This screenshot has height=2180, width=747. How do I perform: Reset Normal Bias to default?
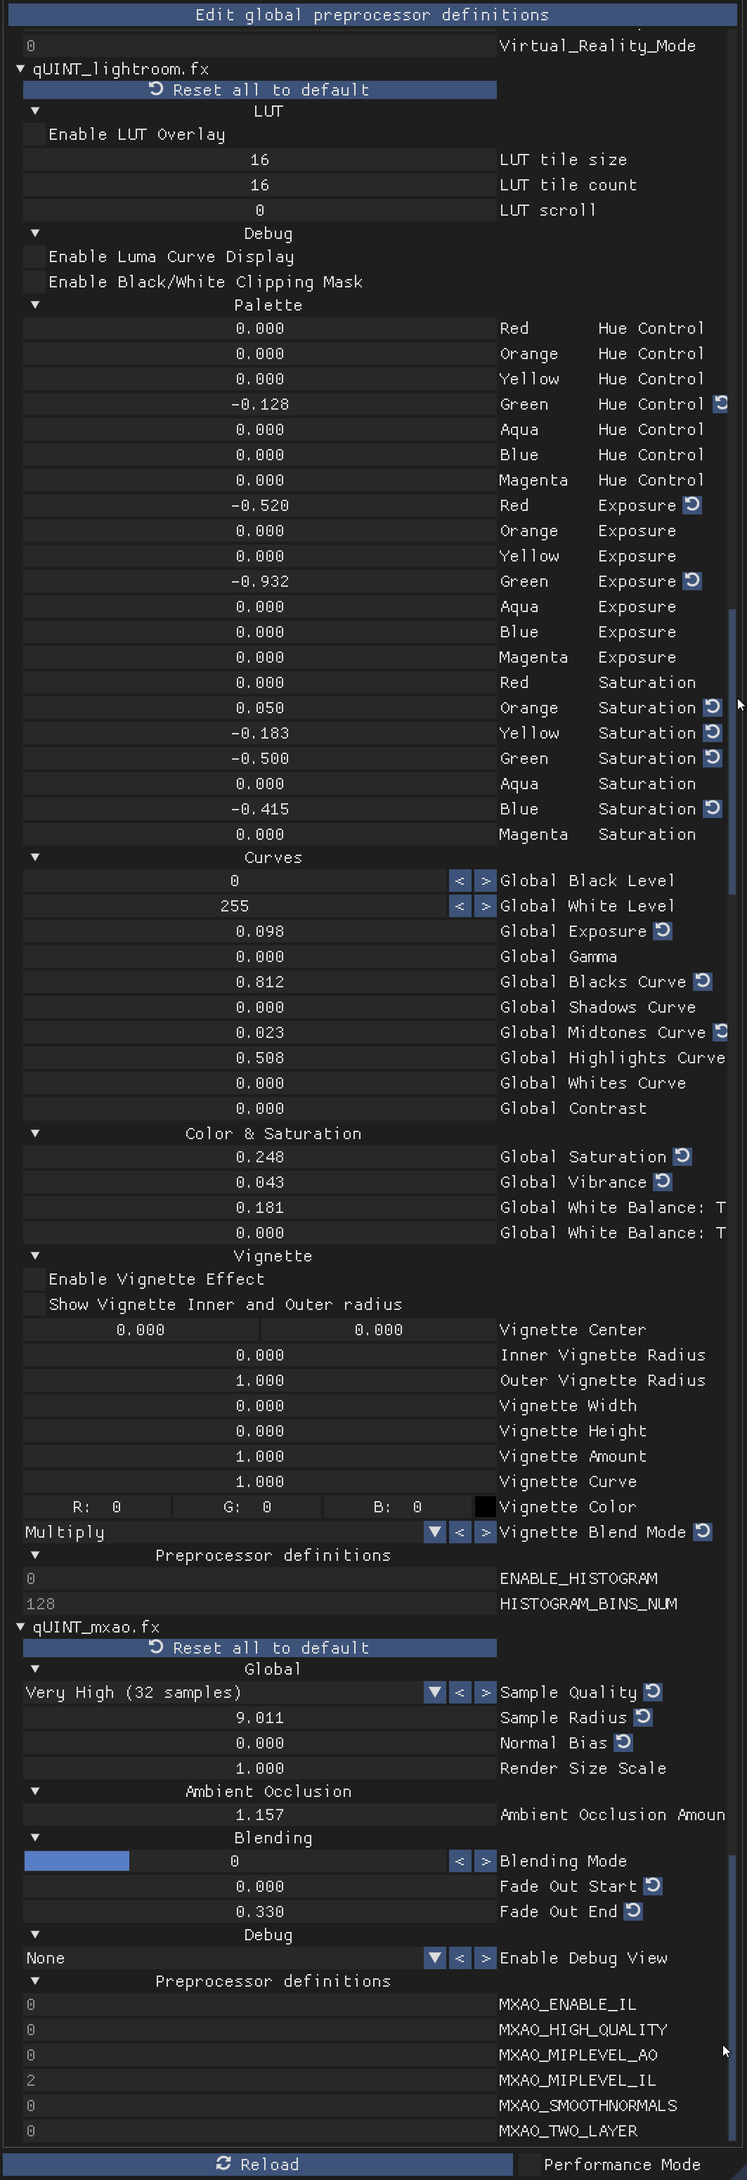click(x=623, y=1744)
